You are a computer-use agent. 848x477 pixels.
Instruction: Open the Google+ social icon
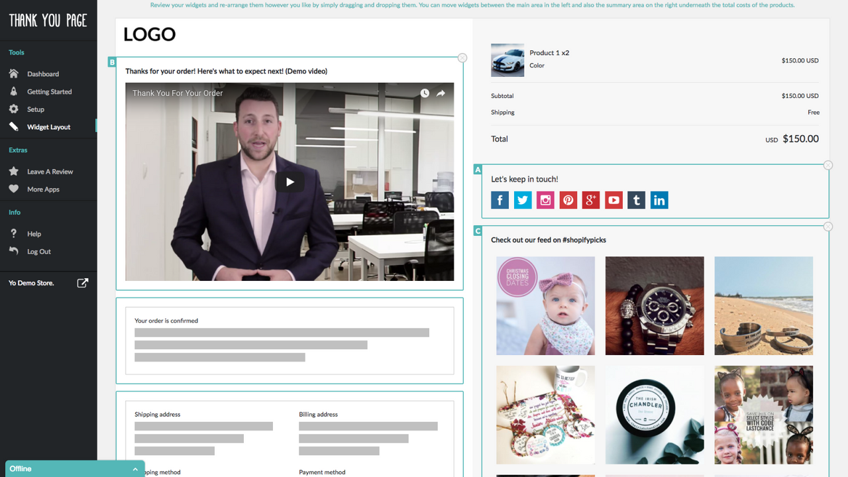pos(590,199)
